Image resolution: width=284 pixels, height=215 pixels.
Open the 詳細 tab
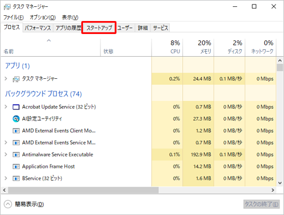[x=143, y=28]
